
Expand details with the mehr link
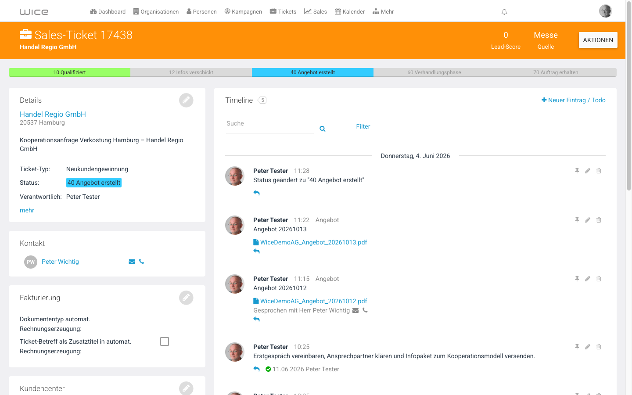coord(27,210)
